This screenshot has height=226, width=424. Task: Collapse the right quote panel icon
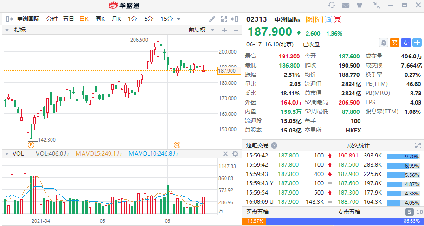click(x=234, y=19)
